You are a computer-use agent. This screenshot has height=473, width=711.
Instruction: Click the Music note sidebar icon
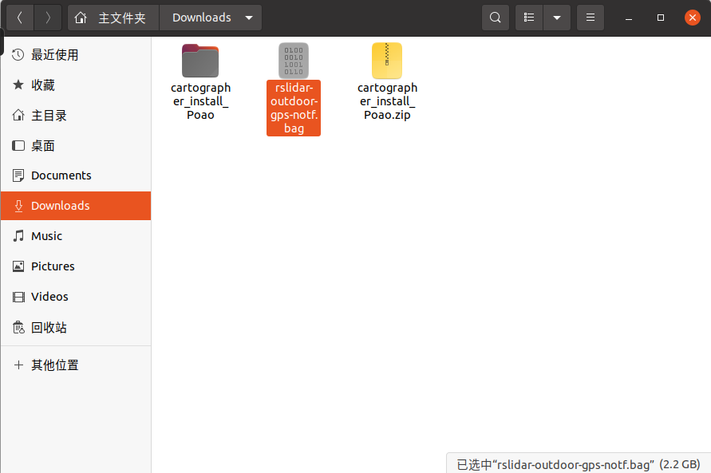(x=18, y=236)
